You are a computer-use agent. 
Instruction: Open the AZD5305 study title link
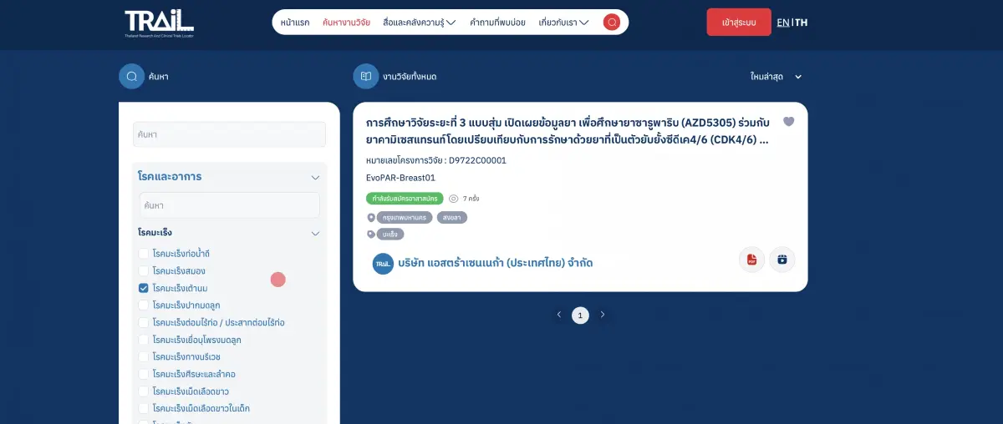[x=567, y=130]
